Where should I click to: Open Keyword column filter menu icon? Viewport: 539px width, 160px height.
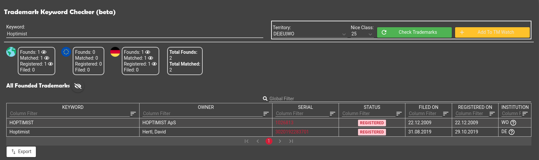(x=133, y=113)
